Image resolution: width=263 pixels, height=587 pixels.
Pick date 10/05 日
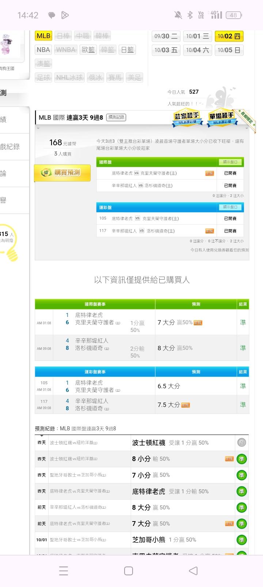coord(229,50)
